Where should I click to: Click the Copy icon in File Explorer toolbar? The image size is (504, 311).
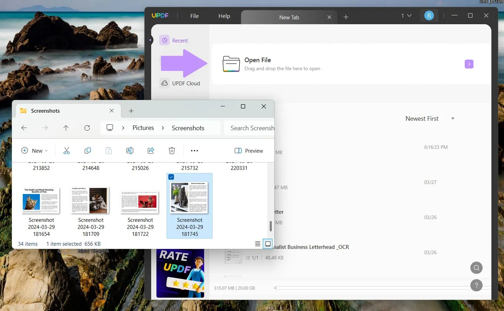(88, 151)
